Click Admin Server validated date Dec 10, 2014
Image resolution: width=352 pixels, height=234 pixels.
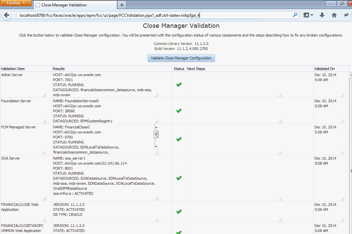(325, 75)
